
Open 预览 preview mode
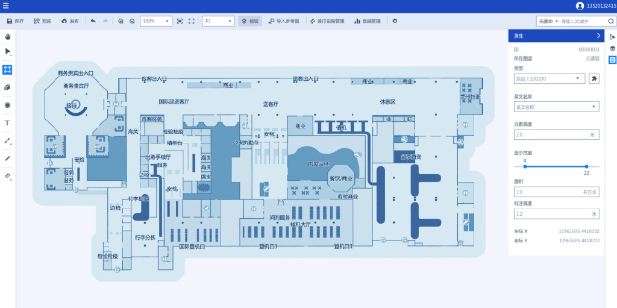43,21
